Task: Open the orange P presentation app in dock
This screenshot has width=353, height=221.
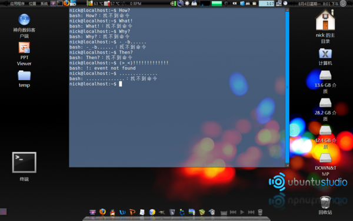Action: tap(132, 212)
